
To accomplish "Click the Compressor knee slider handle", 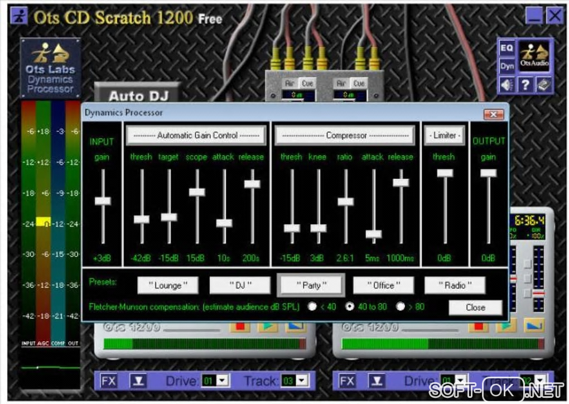I will point(318,228).
